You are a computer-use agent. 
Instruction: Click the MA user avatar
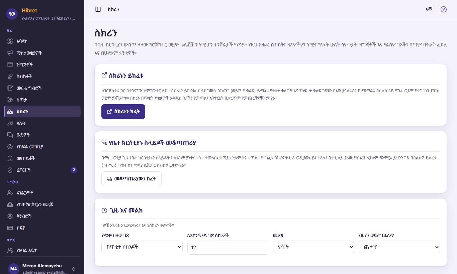coord(14,269)
